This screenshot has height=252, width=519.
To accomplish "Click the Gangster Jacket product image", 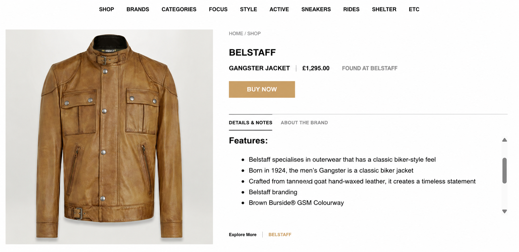I will (x=109, y=137).
